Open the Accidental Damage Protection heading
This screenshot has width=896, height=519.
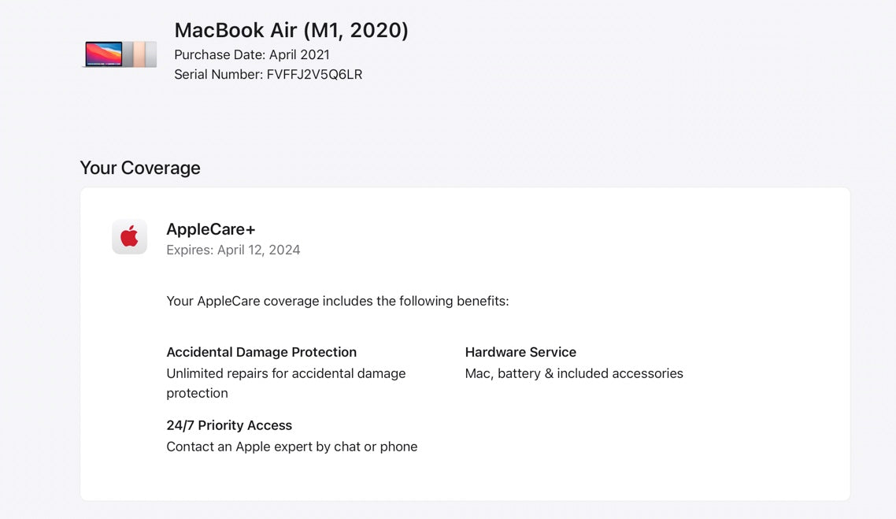[x=261, y=352]
